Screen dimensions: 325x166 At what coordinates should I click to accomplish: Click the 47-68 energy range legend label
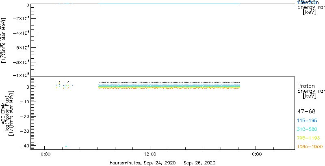point(306,112)
